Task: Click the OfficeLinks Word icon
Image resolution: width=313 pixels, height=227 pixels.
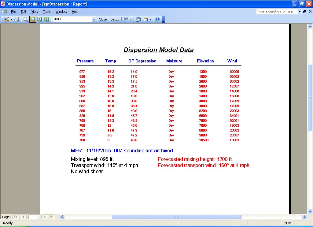Action: (126, 19)
